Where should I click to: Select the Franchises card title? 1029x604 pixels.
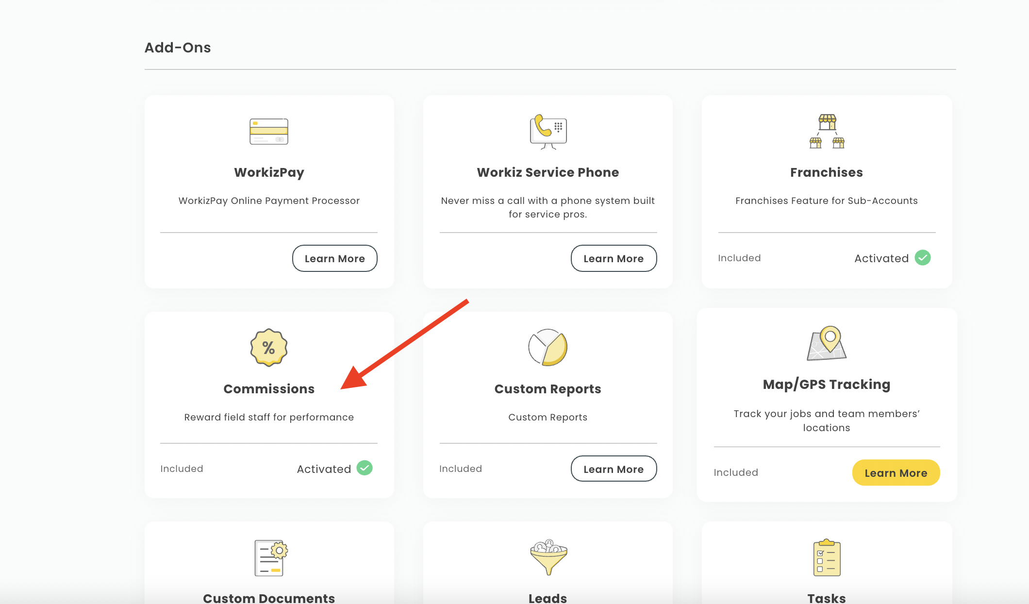pyautogui.click(x=826, y=172)
